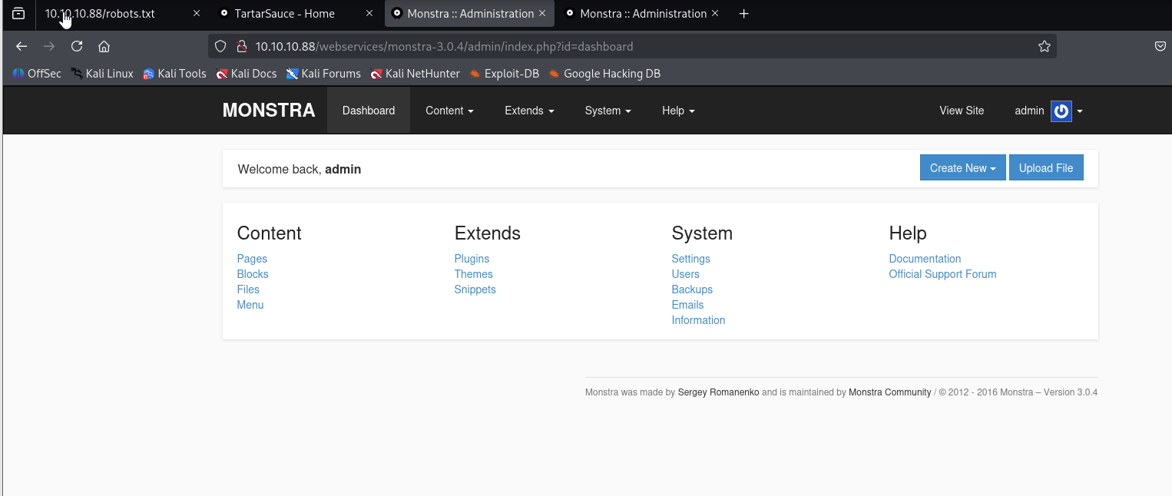Reload the current page
This screenshot has width=1172, height=496.
tap(77, 46)
